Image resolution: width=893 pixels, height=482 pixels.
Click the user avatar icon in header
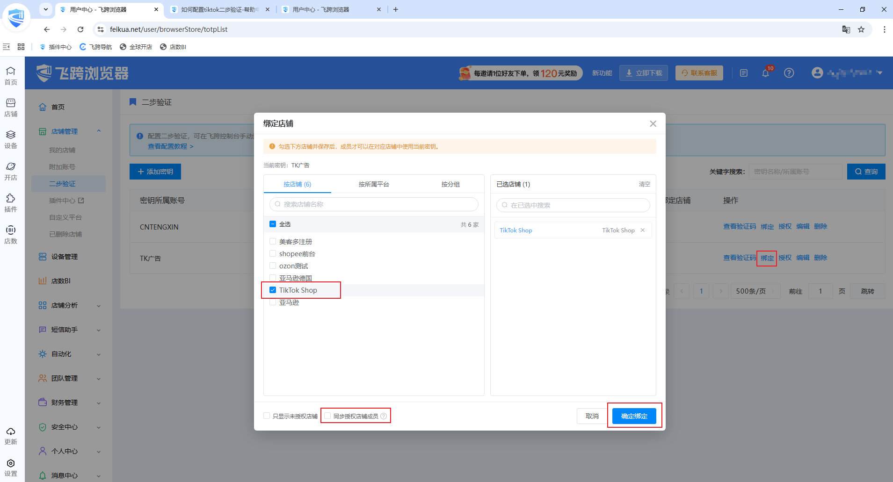(817, 72)
